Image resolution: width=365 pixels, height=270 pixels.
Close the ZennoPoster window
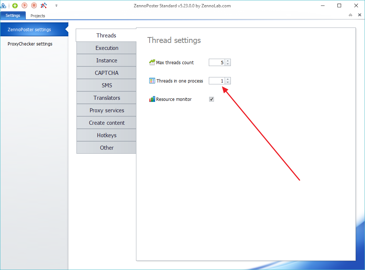pyautogui.click(x=356, y=6)
